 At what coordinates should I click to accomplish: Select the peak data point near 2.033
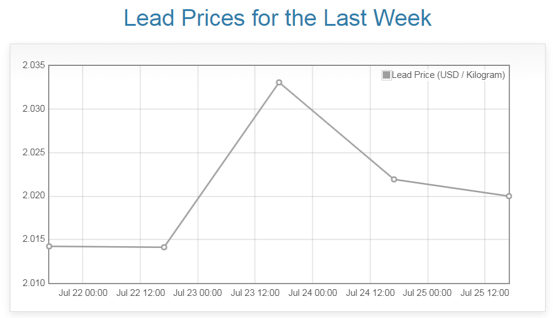click(x=279, y=82)
